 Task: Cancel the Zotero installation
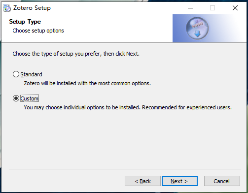tap(222, 181)
